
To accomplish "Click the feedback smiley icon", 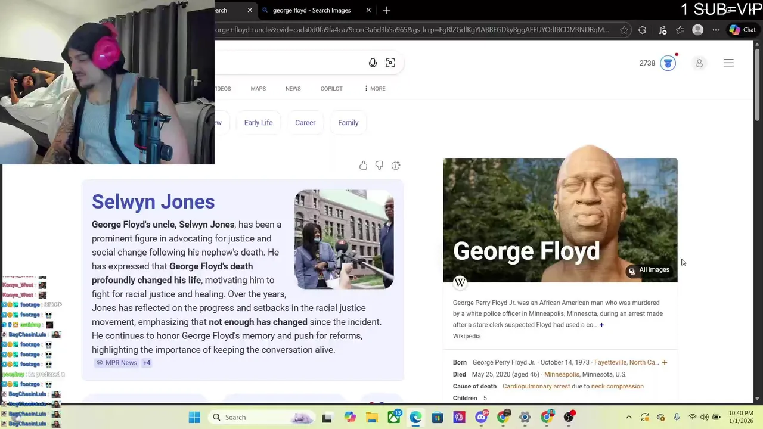I will pyautogui.click(x=396, y=166).
